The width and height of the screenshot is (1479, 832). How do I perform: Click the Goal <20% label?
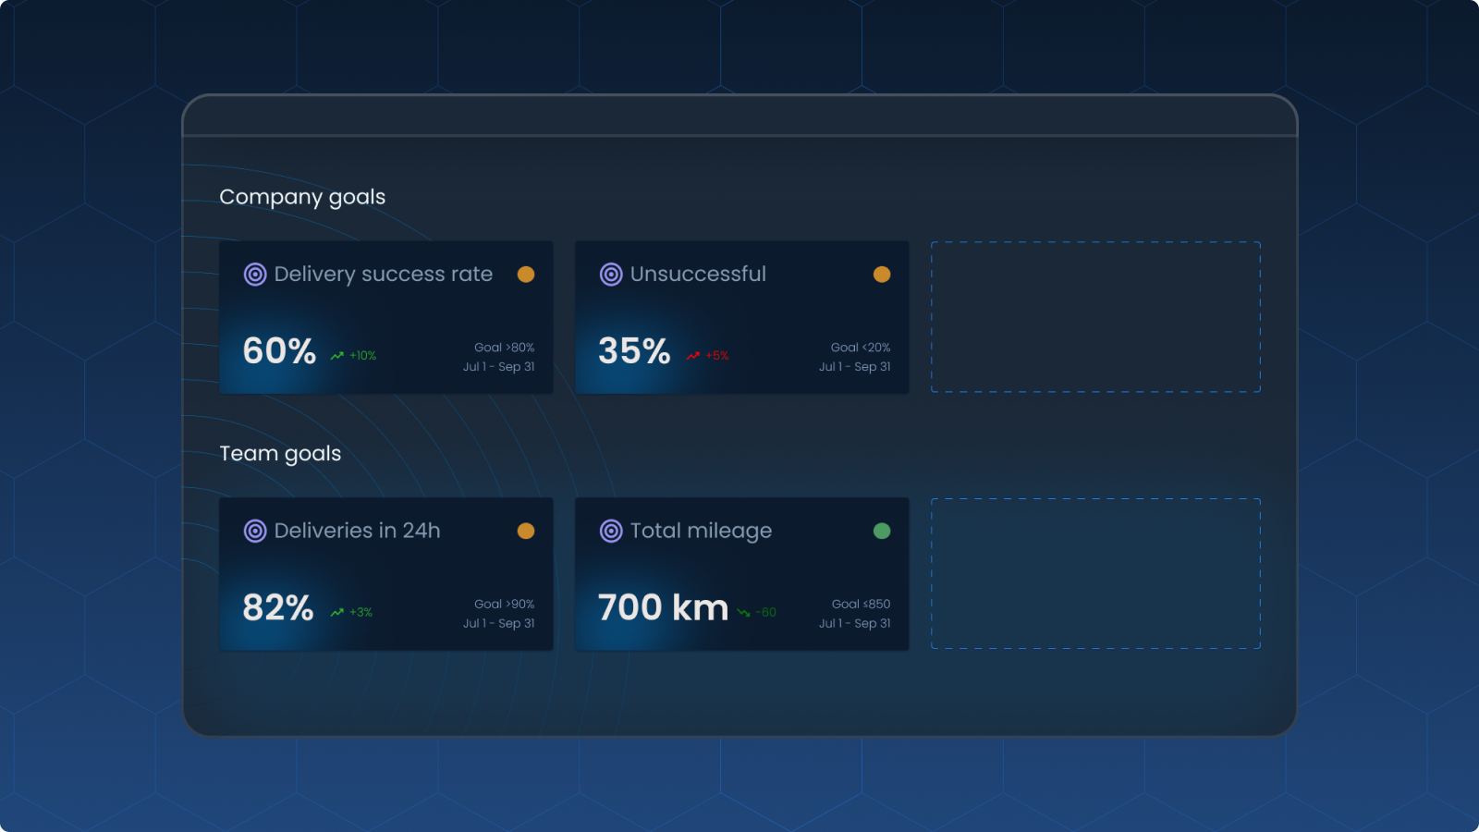(x=861, y=348)
